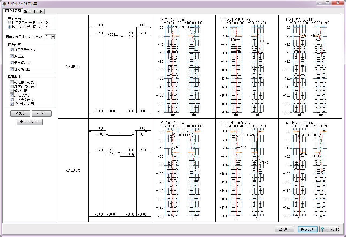Enable 部材番号の表示 checkbox
Screen dimensions: 346x237
tap(12, 87)
